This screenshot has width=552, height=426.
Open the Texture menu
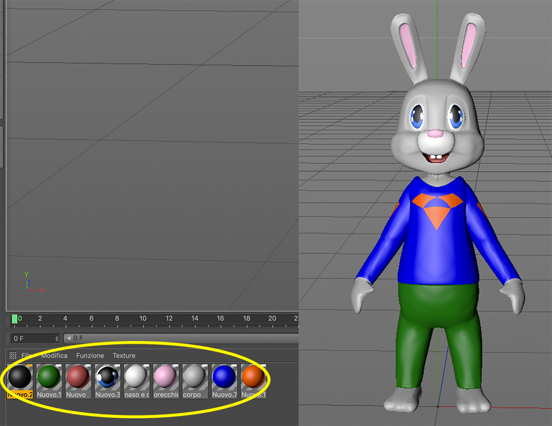coord(124,355)
